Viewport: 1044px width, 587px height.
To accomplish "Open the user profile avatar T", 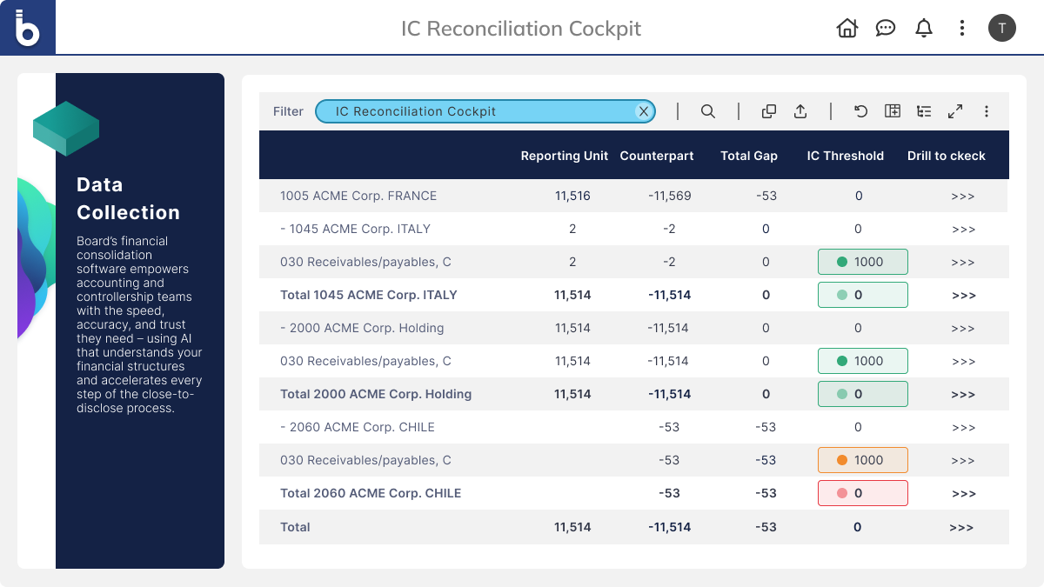I will coord(1001,28).
